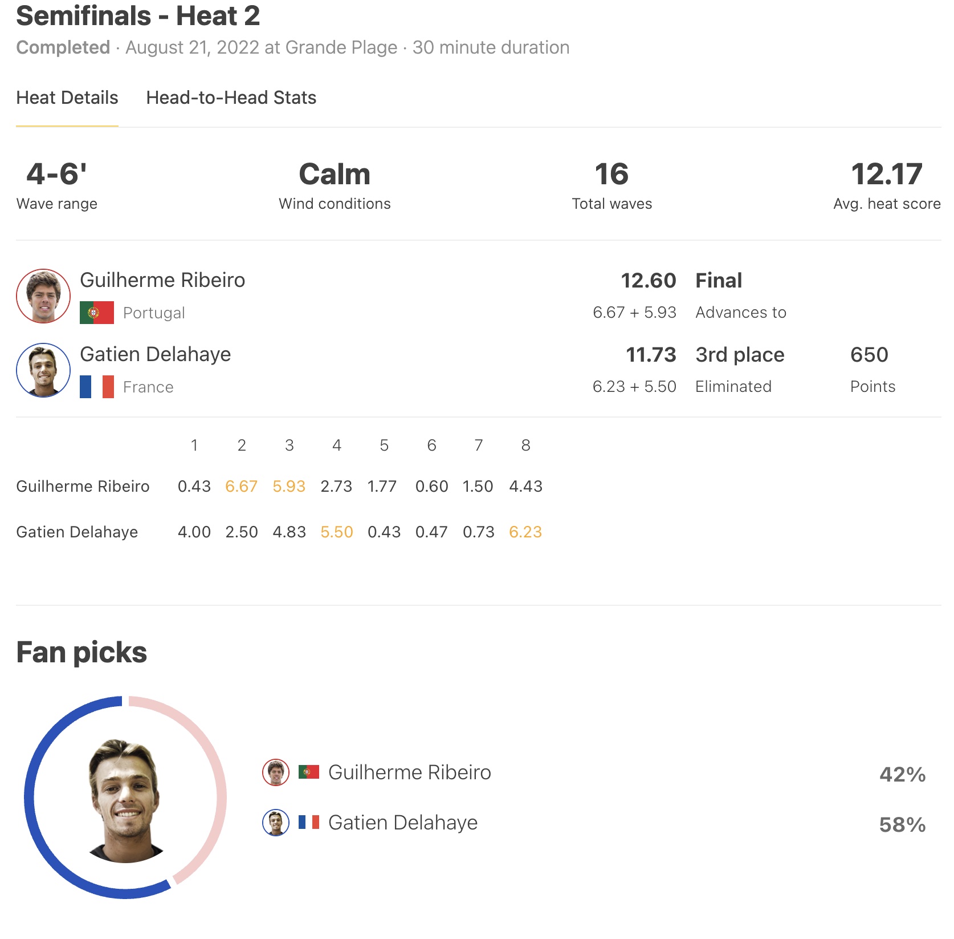Click the large fan pick portrait photo
Screen dimensions: 954x939
coord(126,801)
